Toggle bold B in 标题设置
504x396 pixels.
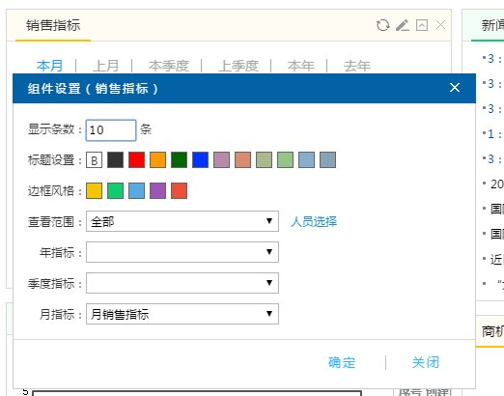point(94,160)
